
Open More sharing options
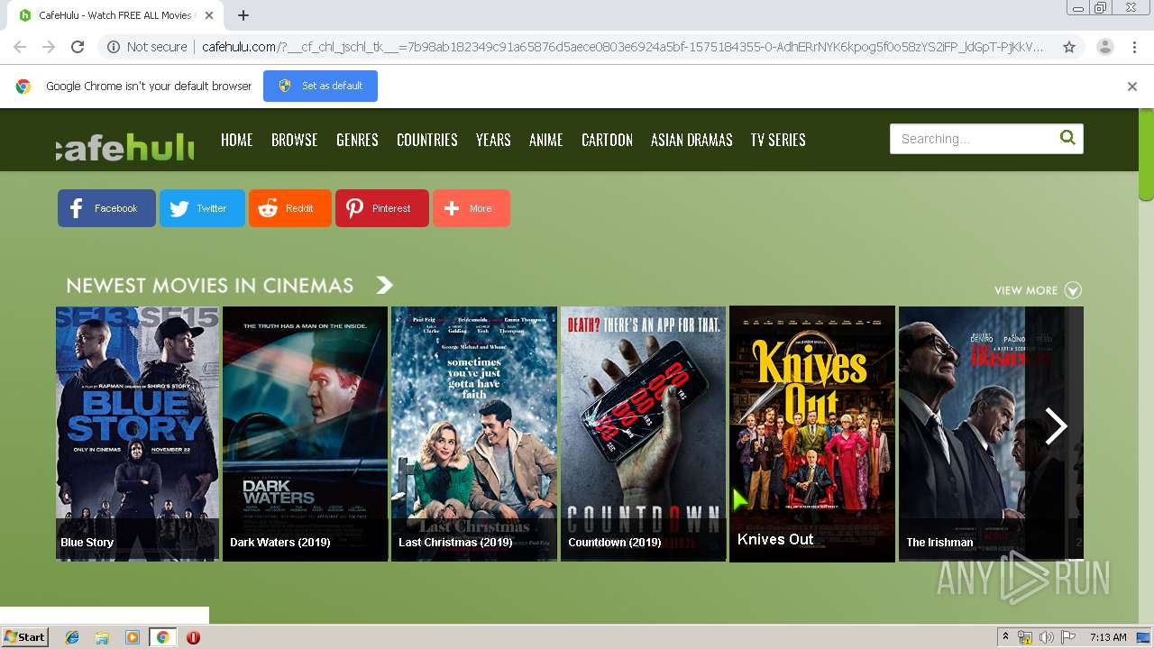472,208
